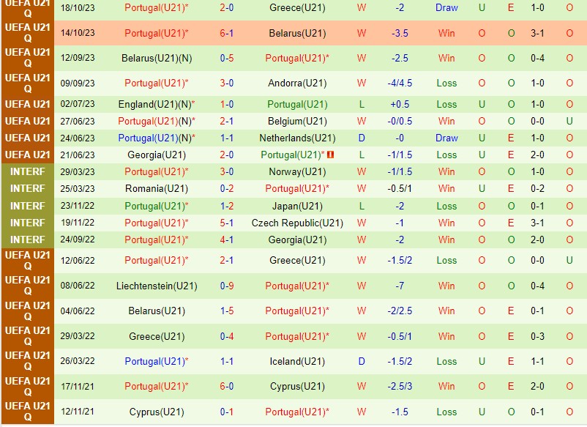Click UEFA U21 label for 02/07/23 match
Image resolution: width=587 pixels, height=427 pixels.
coord(28,104)
